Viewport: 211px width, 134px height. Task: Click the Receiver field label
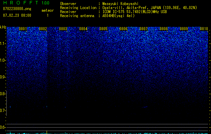pos(68,12)
